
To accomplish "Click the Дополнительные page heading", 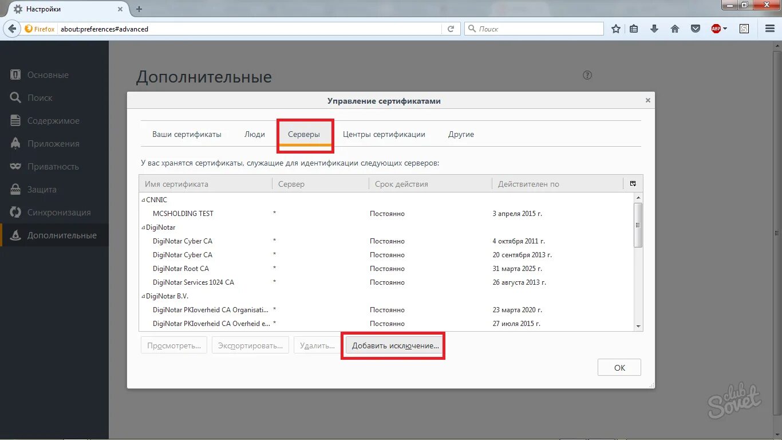I will [x=204, y=77].
